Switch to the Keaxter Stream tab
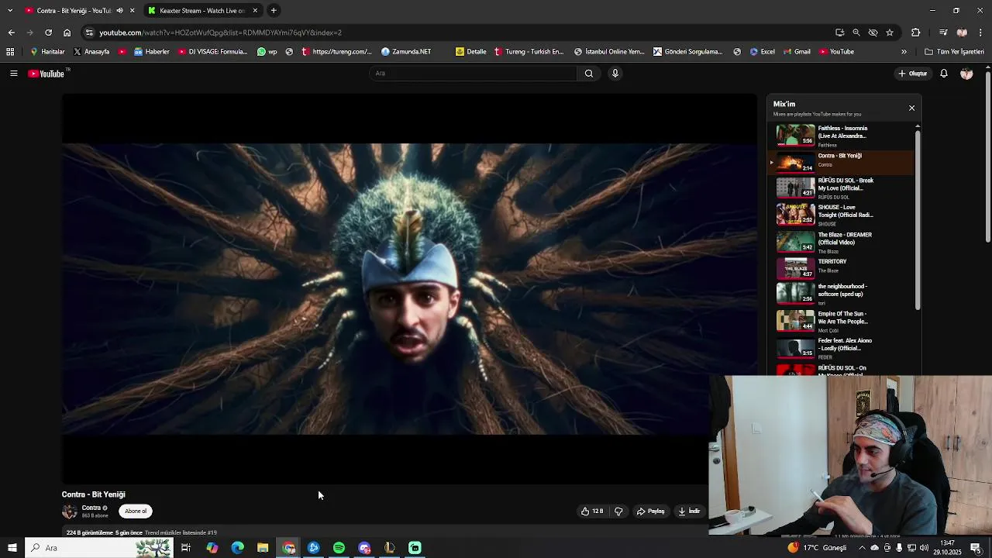This screenshot has height=558, width=992. (x=201, y=11)
